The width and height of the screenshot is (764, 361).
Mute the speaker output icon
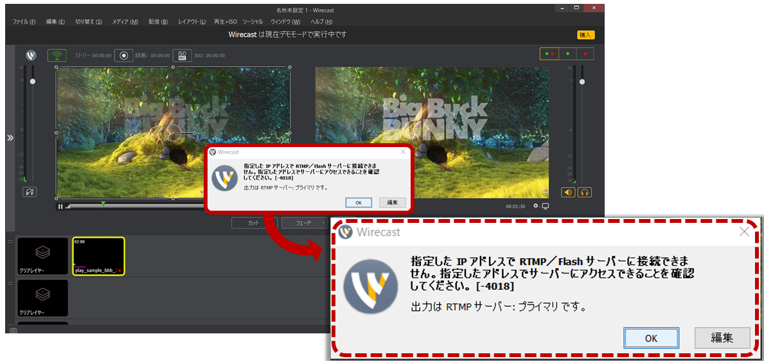coord(568,193)
